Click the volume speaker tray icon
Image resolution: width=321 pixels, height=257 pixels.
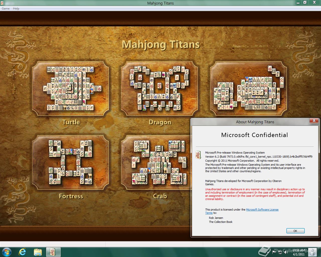(x=286, y=252)
